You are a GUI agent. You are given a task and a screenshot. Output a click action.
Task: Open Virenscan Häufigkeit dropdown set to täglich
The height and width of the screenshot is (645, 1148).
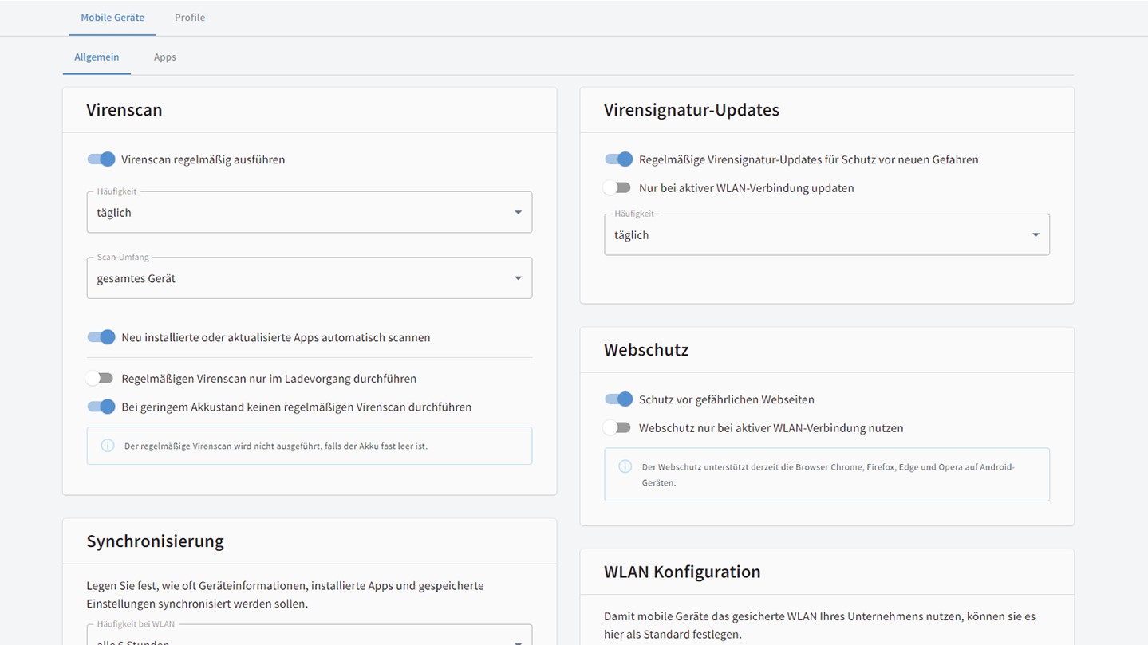click(309, 213)
